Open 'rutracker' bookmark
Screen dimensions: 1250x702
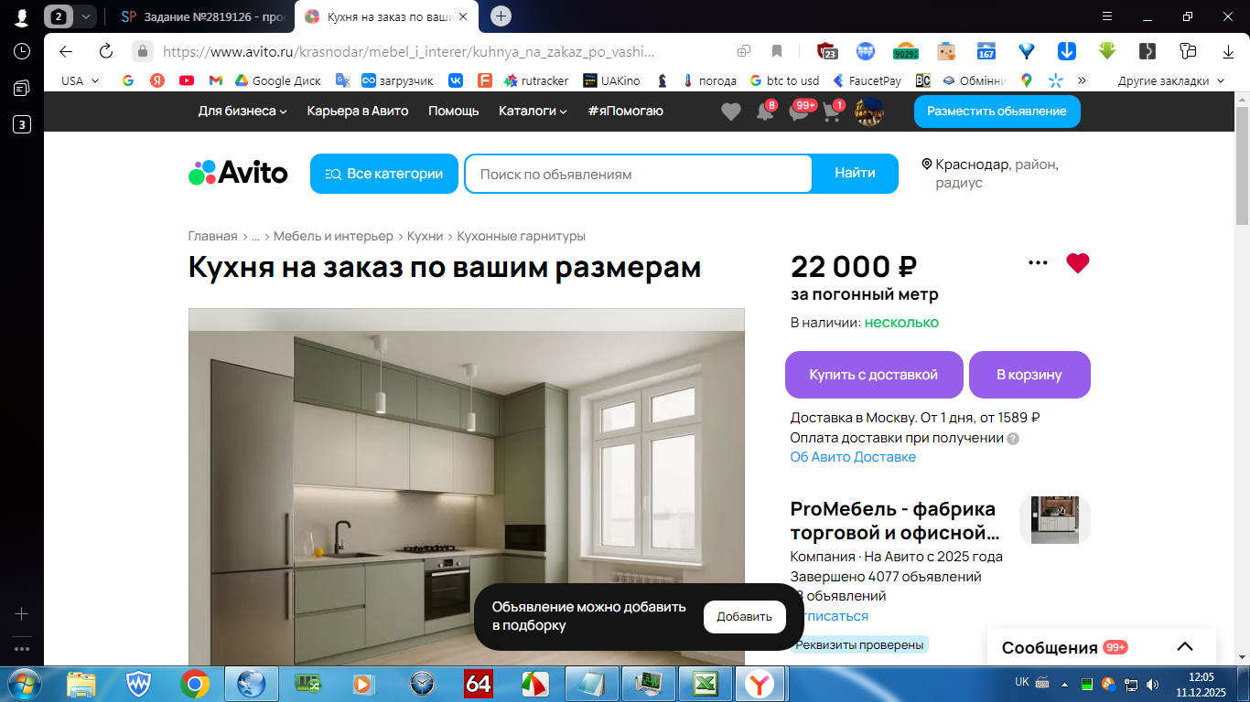point(536,80)
